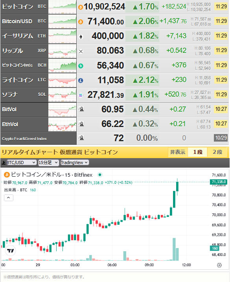Viewport: 230px width, 282px height.
Task: Click the volume 160 axis label
Action: tap(215, 248)
